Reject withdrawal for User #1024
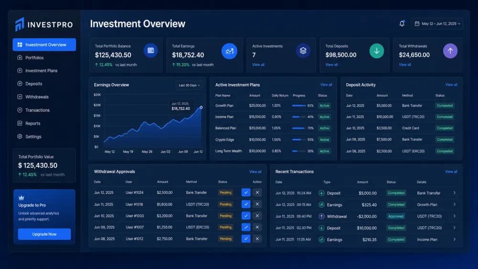 [257, 193]
